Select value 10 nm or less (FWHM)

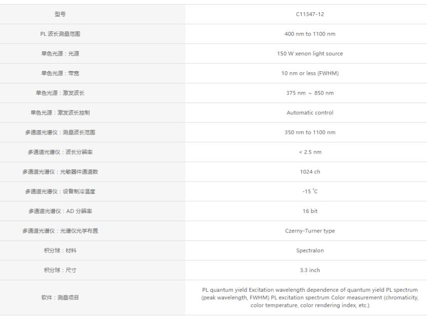310,73
